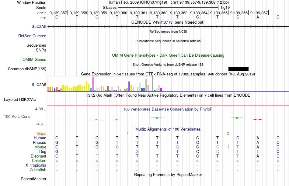Click the last magenta bar in GTEx chart
Image resolution: width=289 pixels, height=186 pixels.
click(x=161, y=90)
